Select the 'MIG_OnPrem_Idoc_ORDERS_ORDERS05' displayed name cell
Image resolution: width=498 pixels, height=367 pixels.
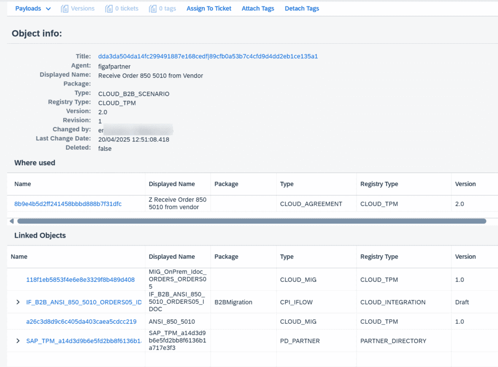tap(178, 279)
